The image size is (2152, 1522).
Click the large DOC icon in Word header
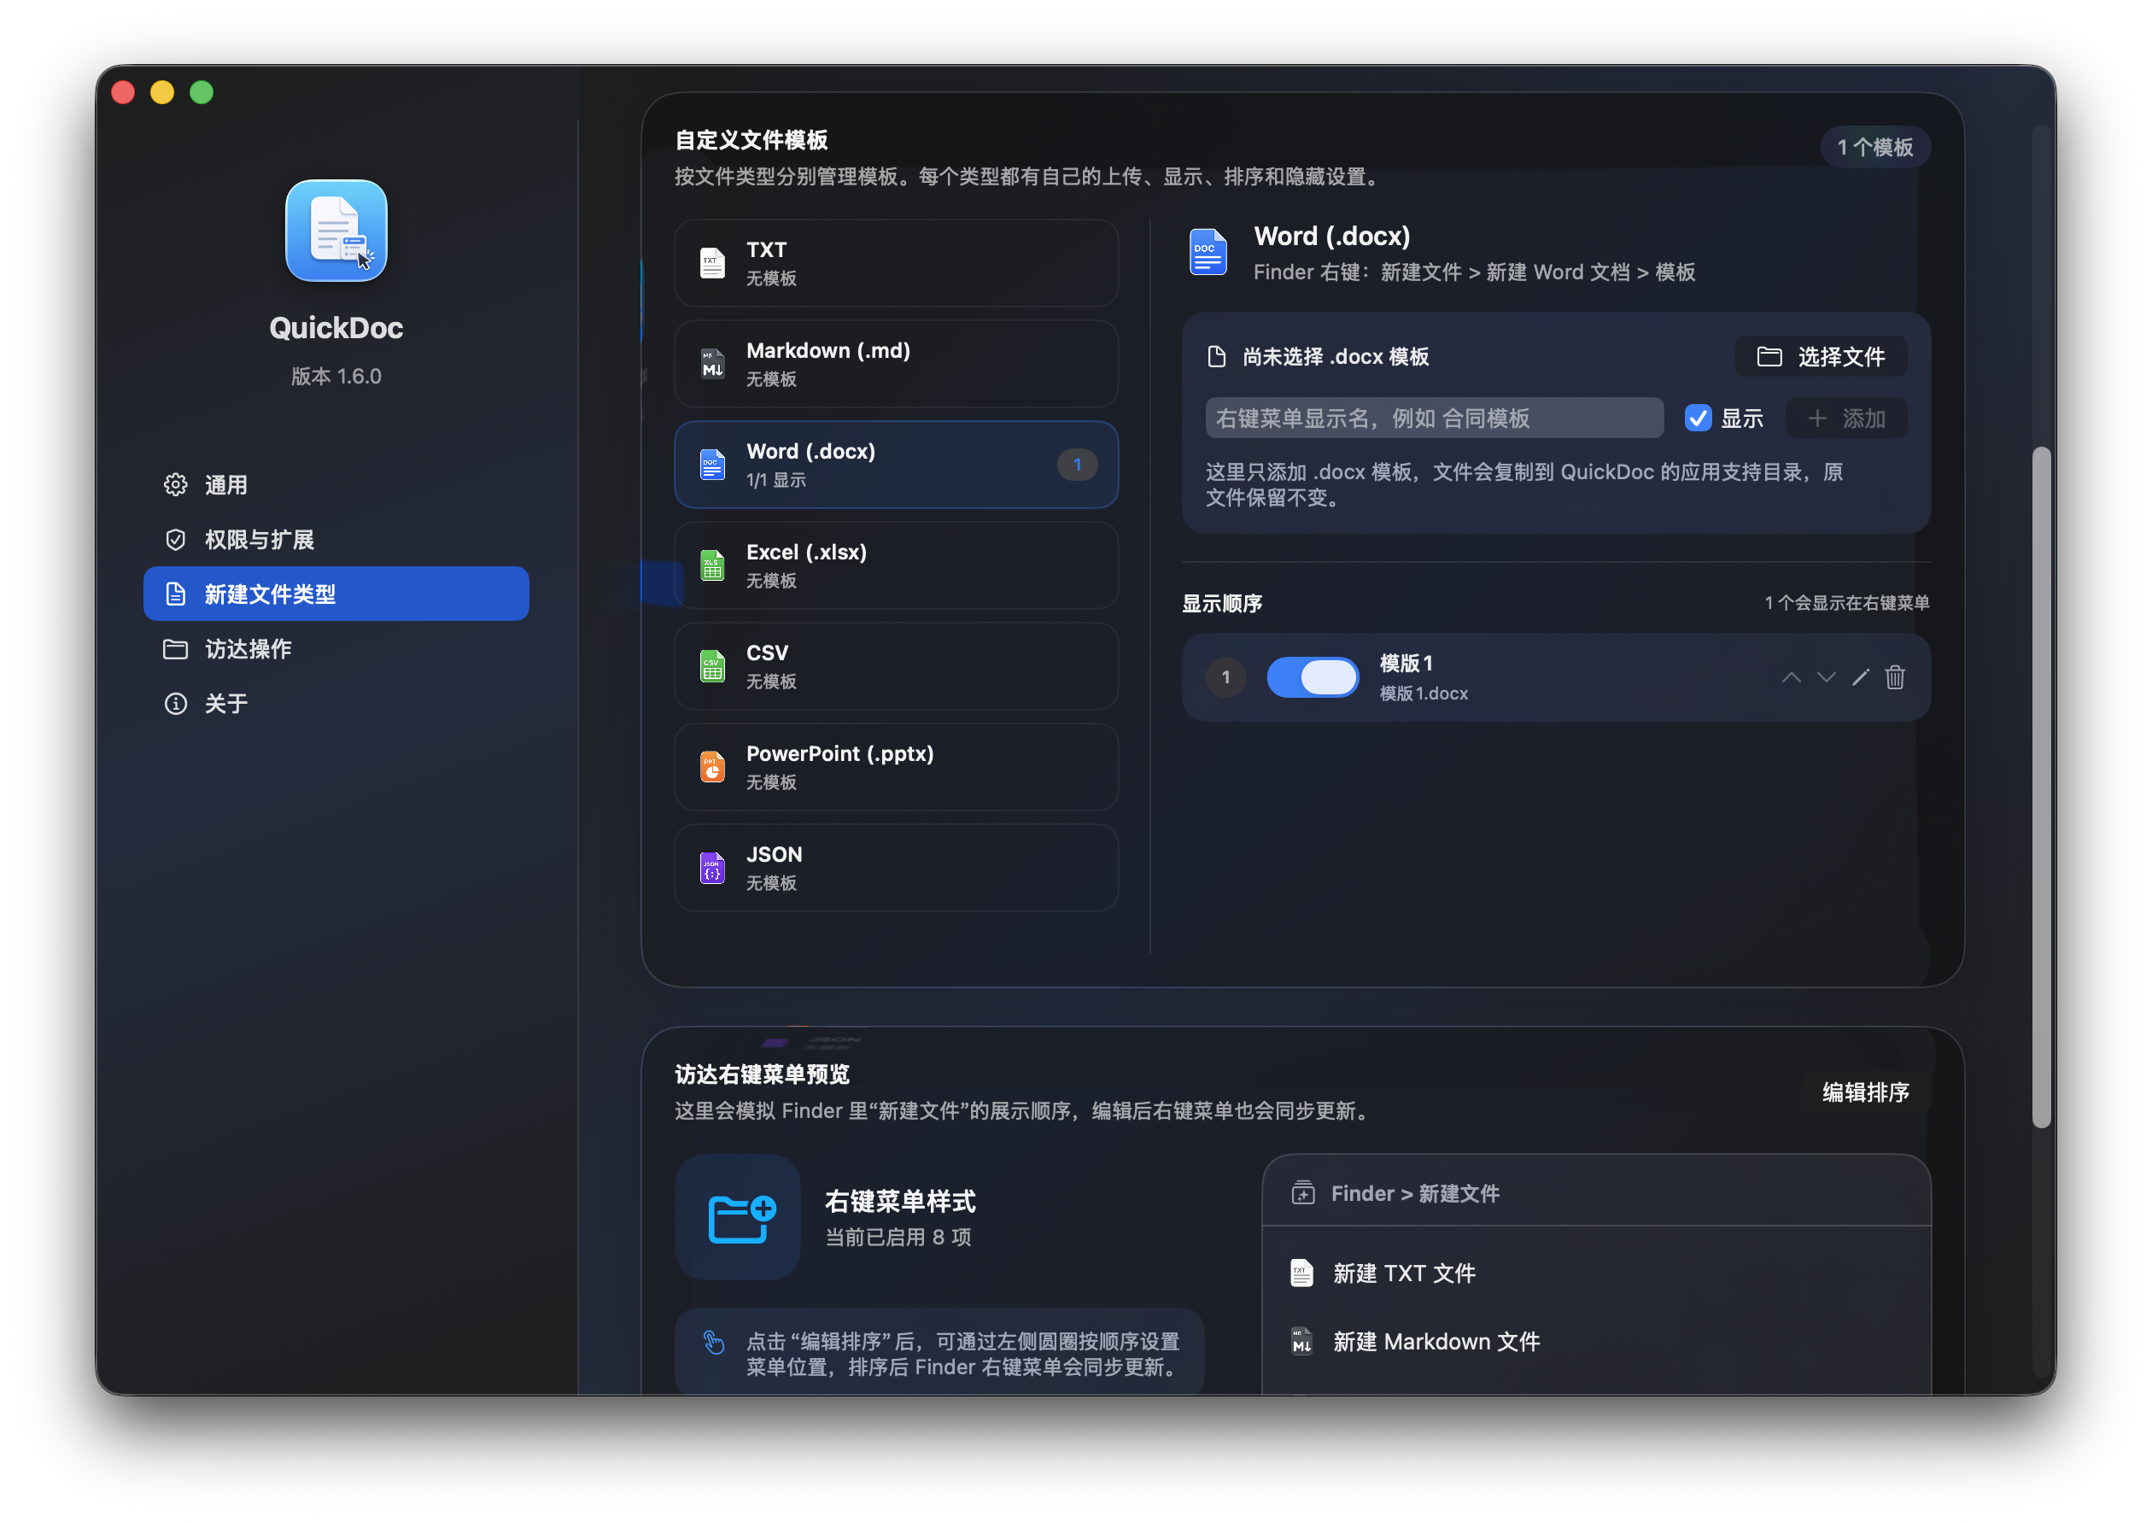click(1208, 252)
